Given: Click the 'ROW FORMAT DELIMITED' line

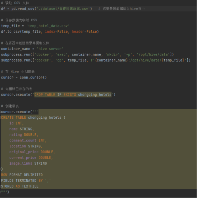Looking at the screenshot, I should pos(22,175).
